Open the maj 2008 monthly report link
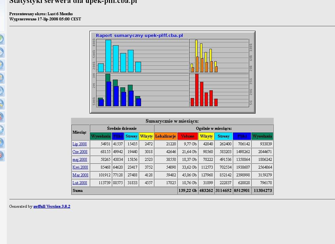335x244 pixels. click(x=80, y=160)
